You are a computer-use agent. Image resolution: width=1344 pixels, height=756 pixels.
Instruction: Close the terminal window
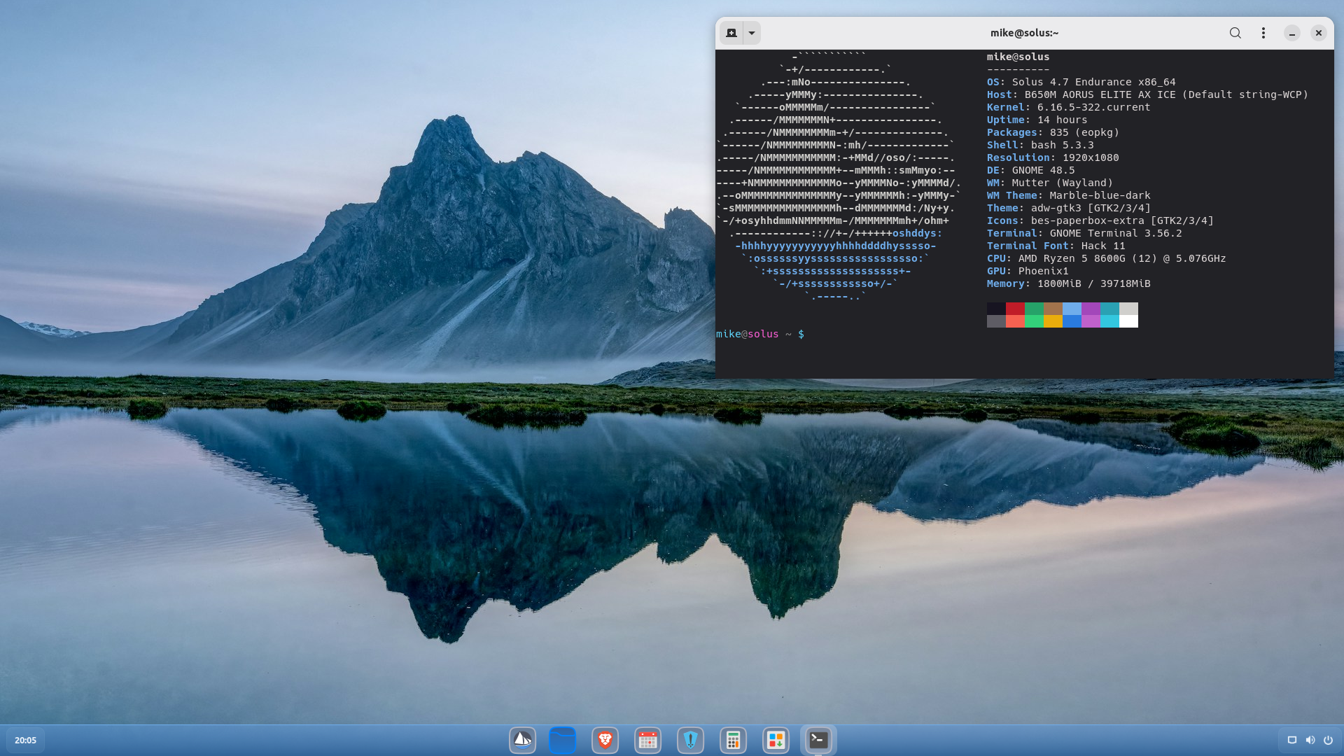(x=1319, y=33)
